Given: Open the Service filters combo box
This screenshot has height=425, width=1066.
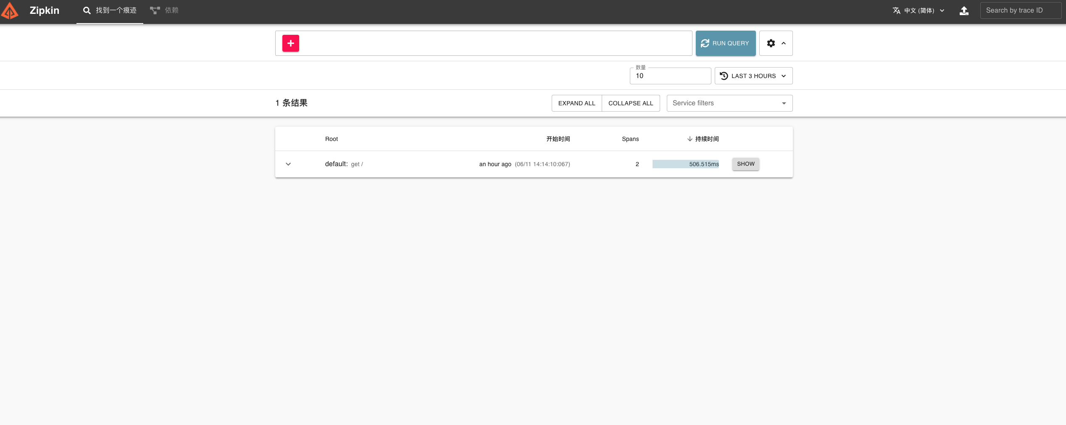Looking at the screenshot, I should 729,103.
